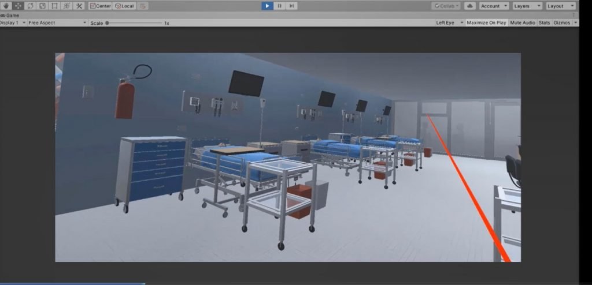Expand the Layers dropdown
Screen dimensions: 592x285
point(527,6)
